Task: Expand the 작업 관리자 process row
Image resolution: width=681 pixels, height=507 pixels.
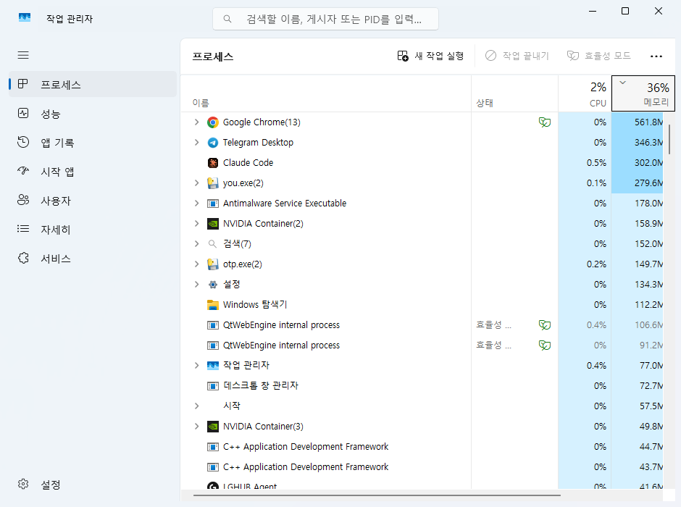Action: [197, 366]
